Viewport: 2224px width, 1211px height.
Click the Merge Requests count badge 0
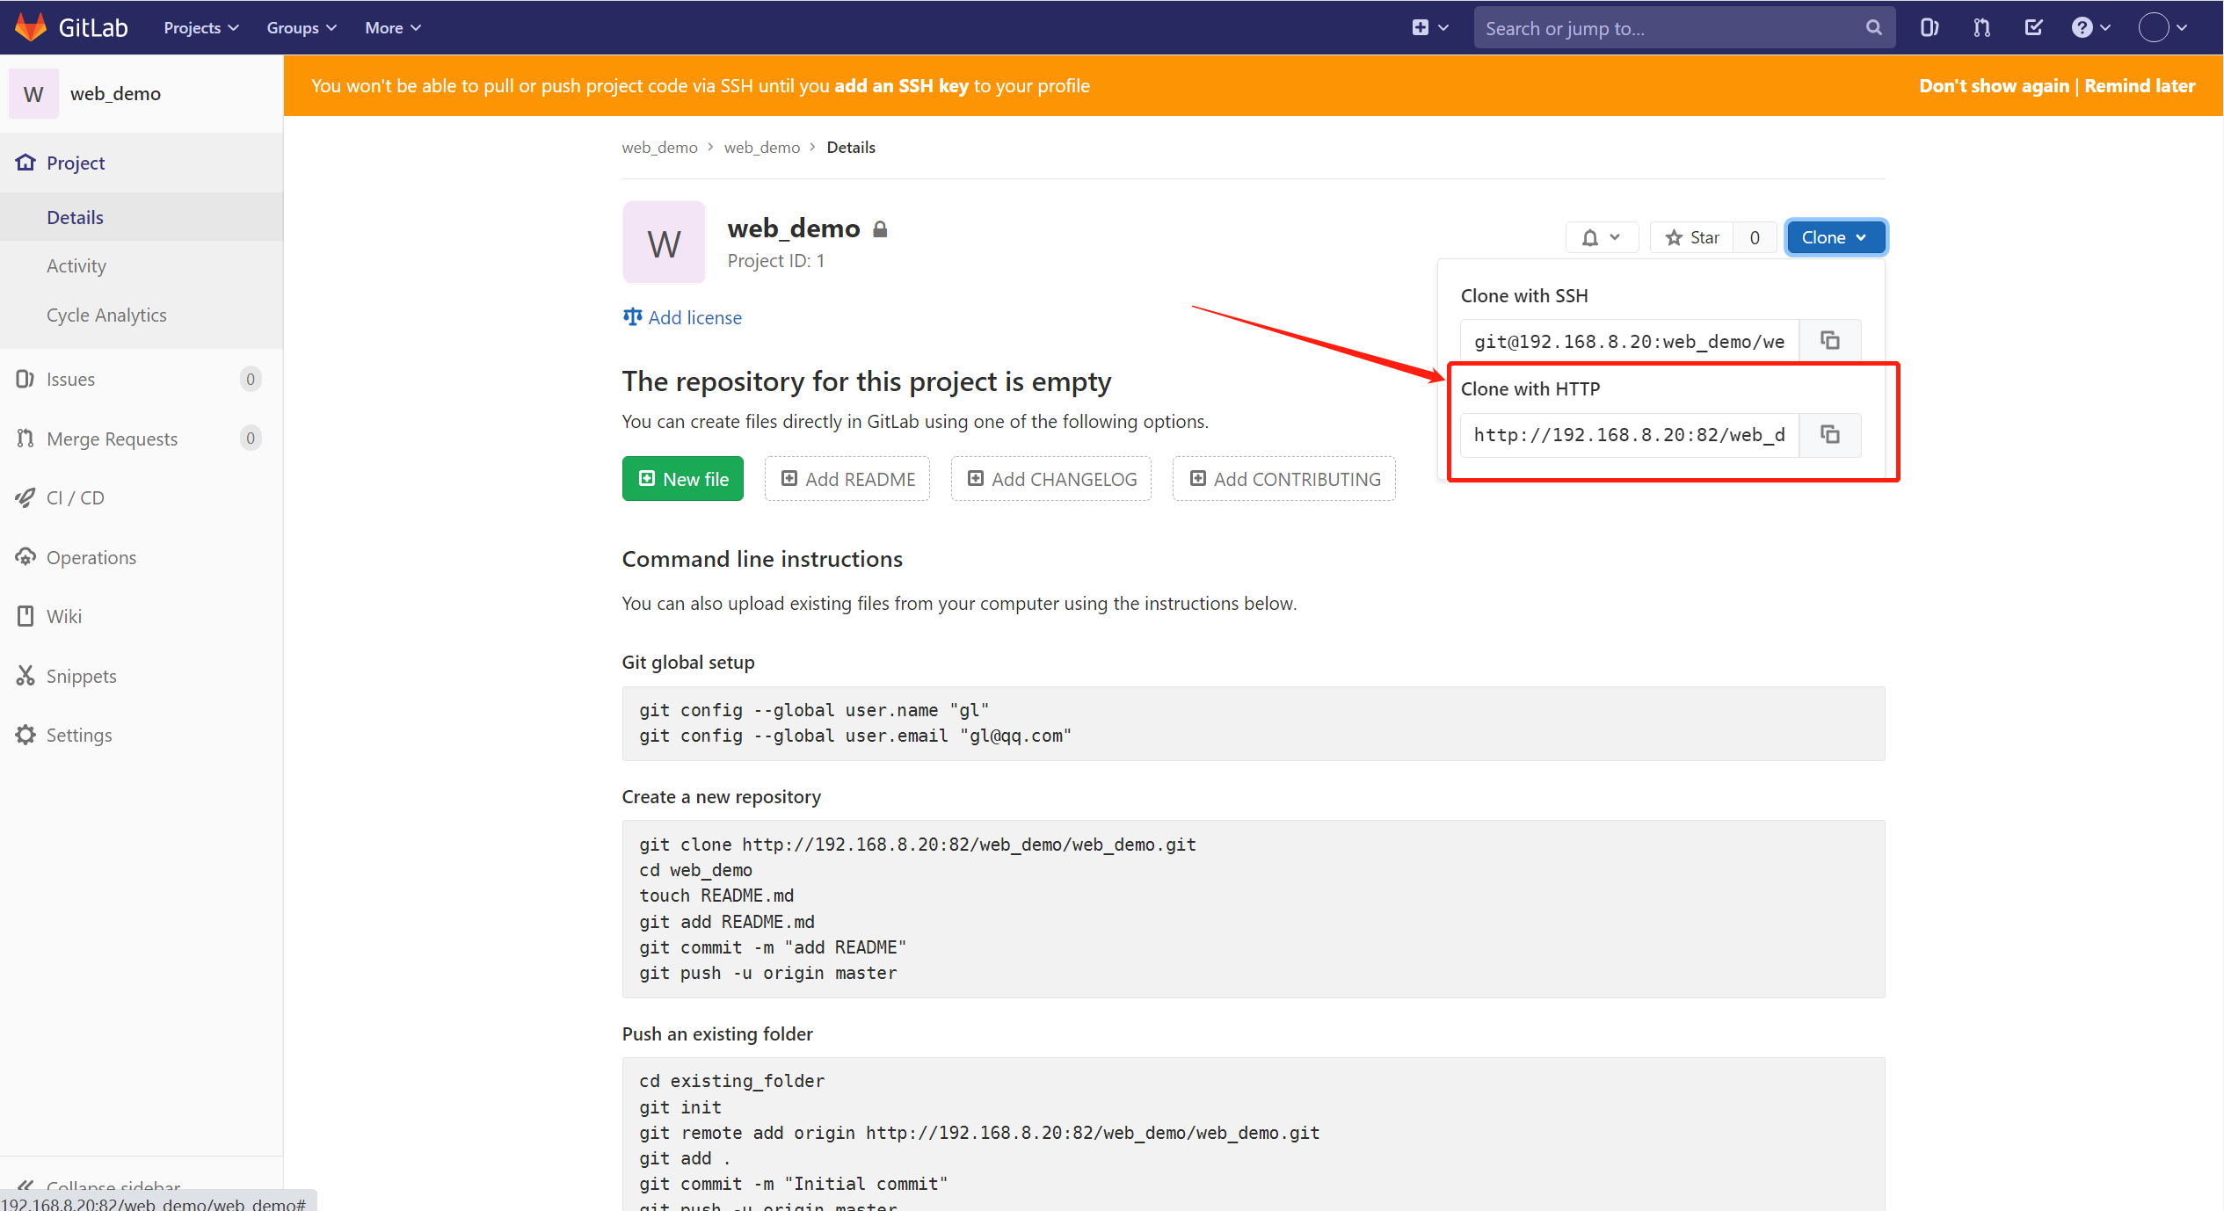(251, 438)
